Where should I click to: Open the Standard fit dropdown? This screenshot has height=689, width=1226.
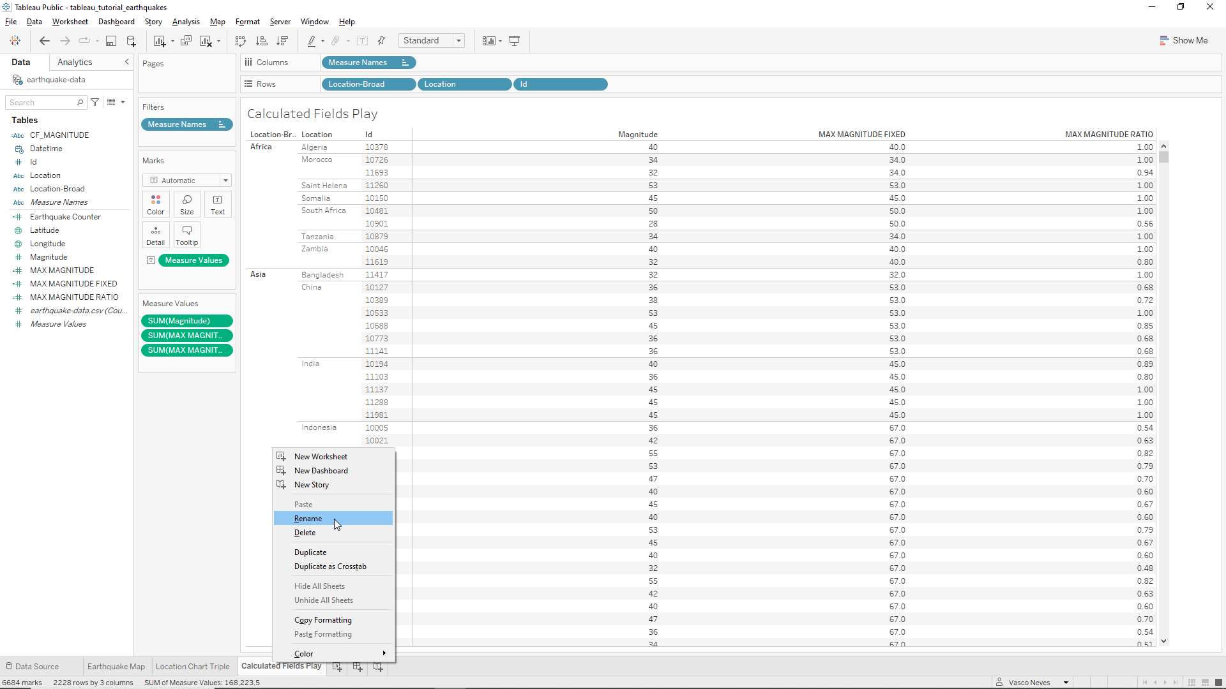point(432,41)
